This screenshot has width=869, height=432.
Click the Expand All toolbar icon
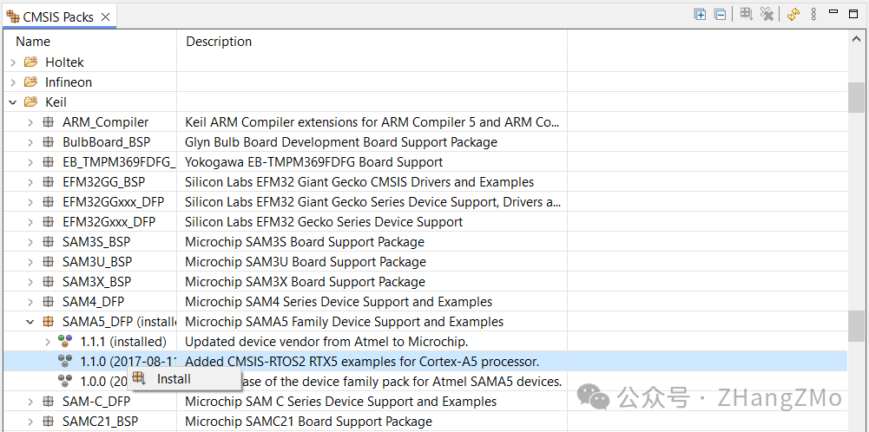[700, 15]
